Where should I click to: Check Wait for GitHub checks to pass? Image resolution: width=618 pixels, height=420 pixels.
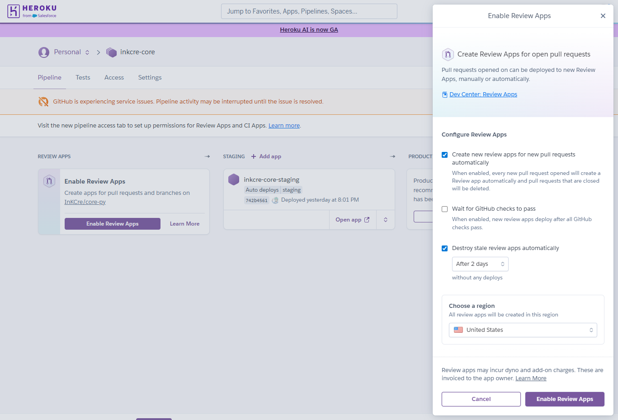pyautogui.click(x=445, y=209)
